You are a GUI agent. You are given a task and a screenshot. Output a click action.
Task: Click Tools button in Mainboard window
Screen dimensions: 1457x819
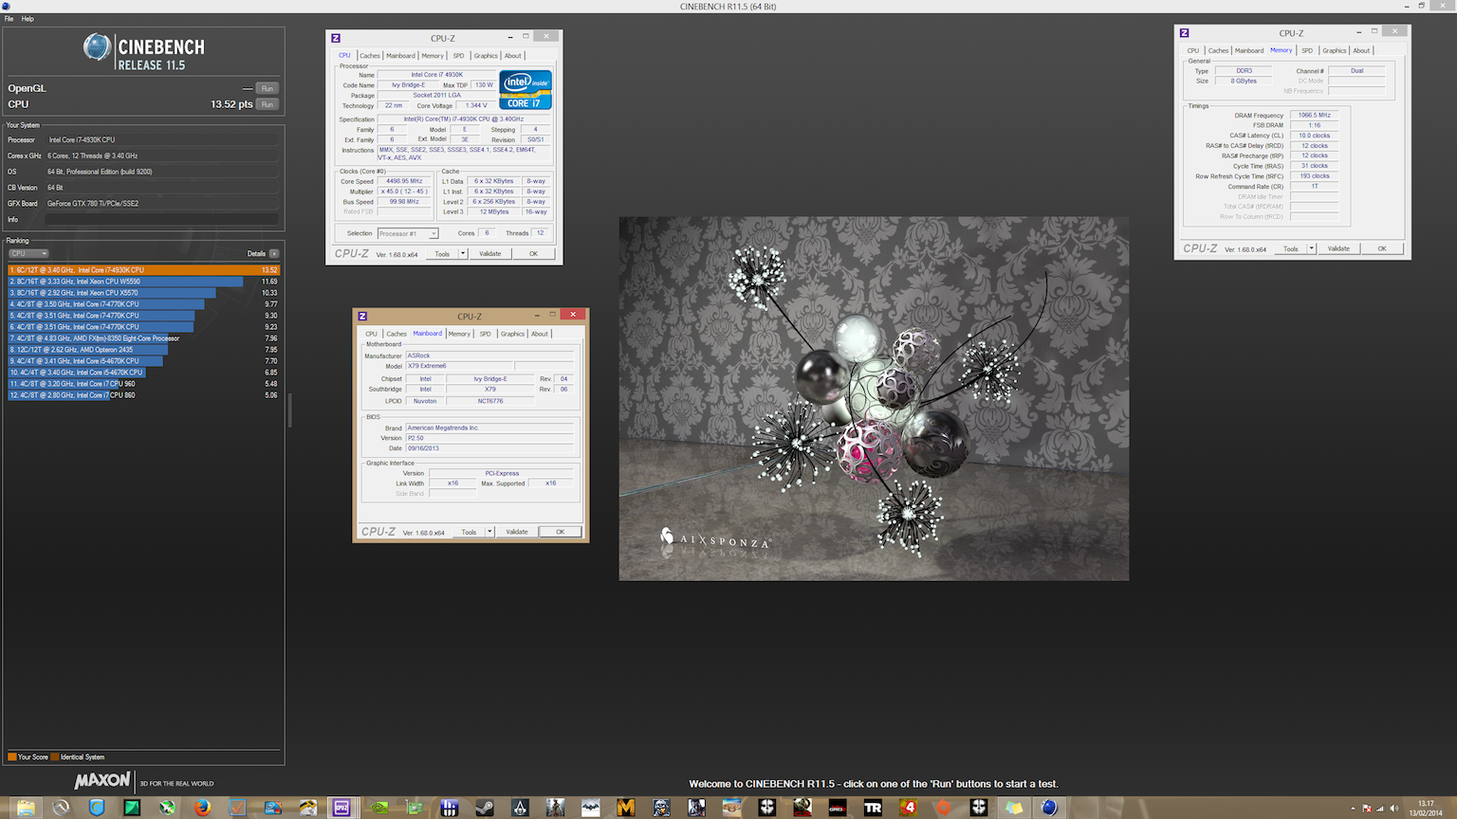(x=469, y=532)
